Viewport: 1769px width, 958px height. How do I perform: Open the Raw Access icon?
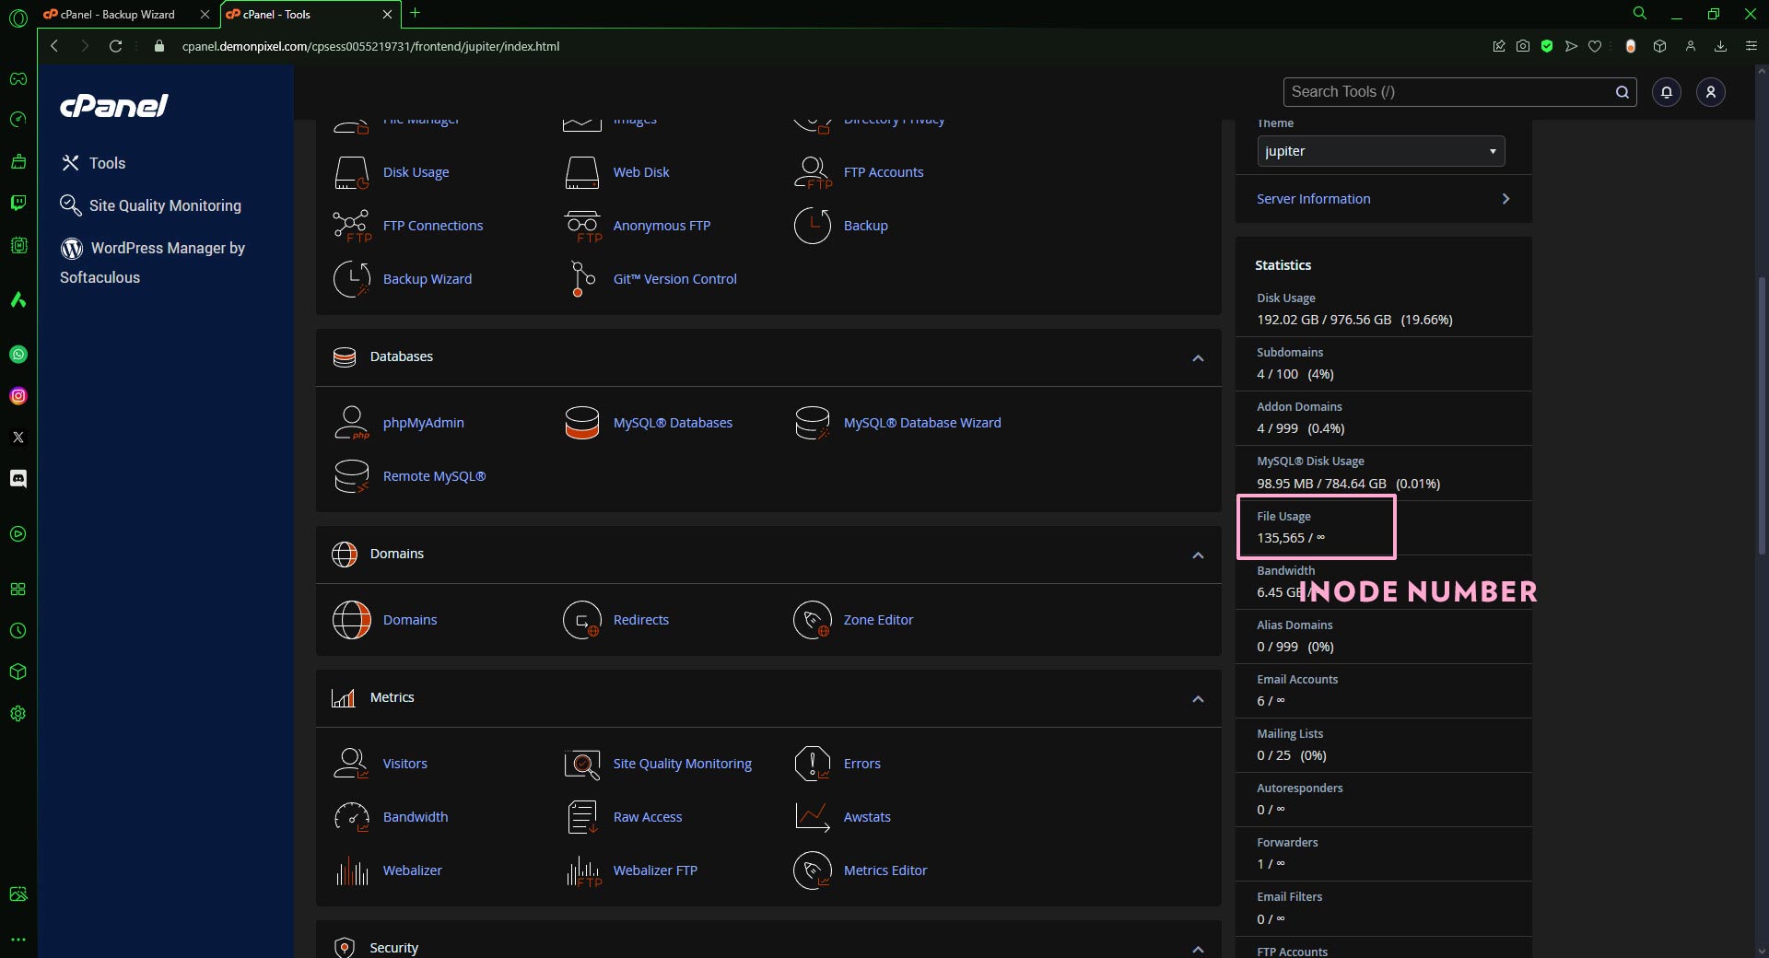click(x=581, y=817)
